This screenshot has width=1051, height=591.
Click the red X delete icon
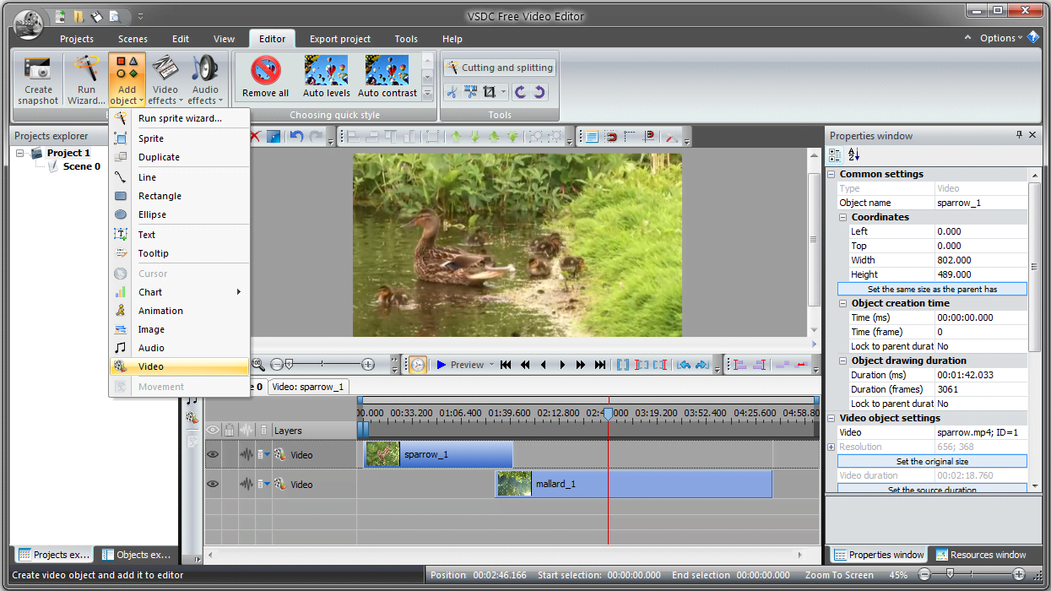[x=255, y=137]
